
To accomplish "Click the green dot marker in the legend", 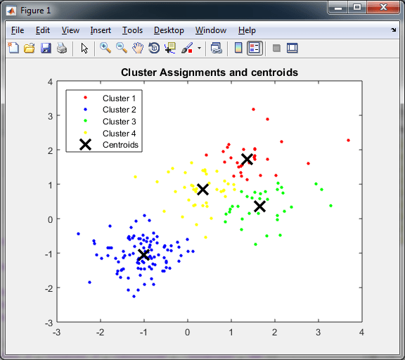I will (x=86, y=121).
